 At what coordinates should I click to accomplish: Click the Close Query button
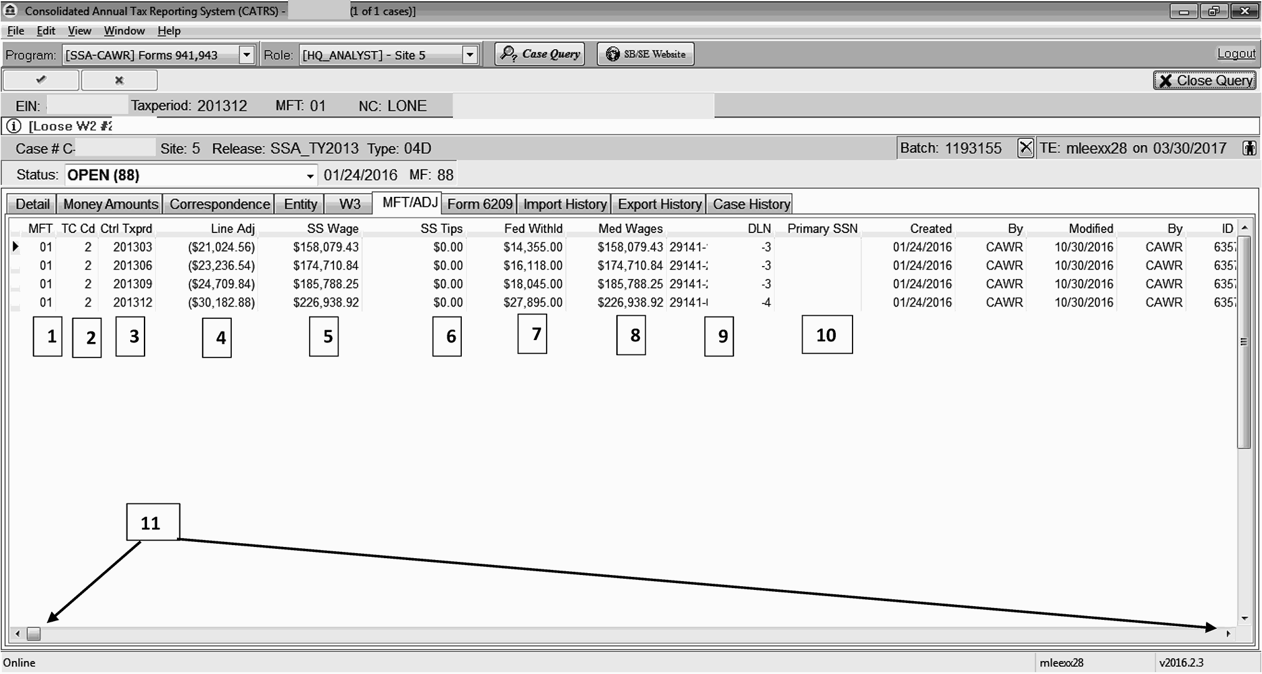pyautogui.click(x=1205, y=80)
